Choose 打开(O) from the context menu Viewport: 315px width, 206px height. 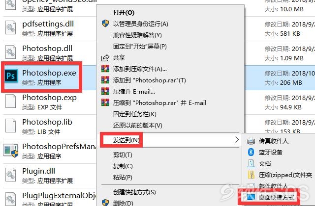click(124, 13)
